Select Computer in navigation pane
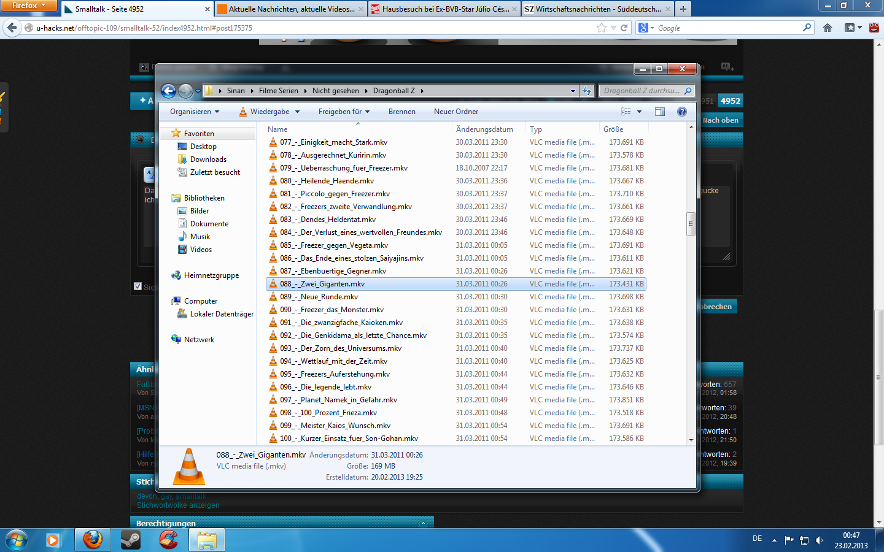The width and height of the screenshot is (884, 552). (x=201, y=301)
